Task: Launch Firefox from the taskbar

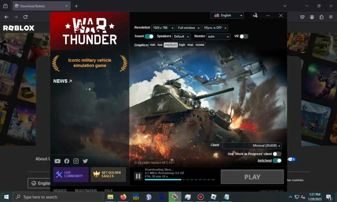Action: [123, 197]
